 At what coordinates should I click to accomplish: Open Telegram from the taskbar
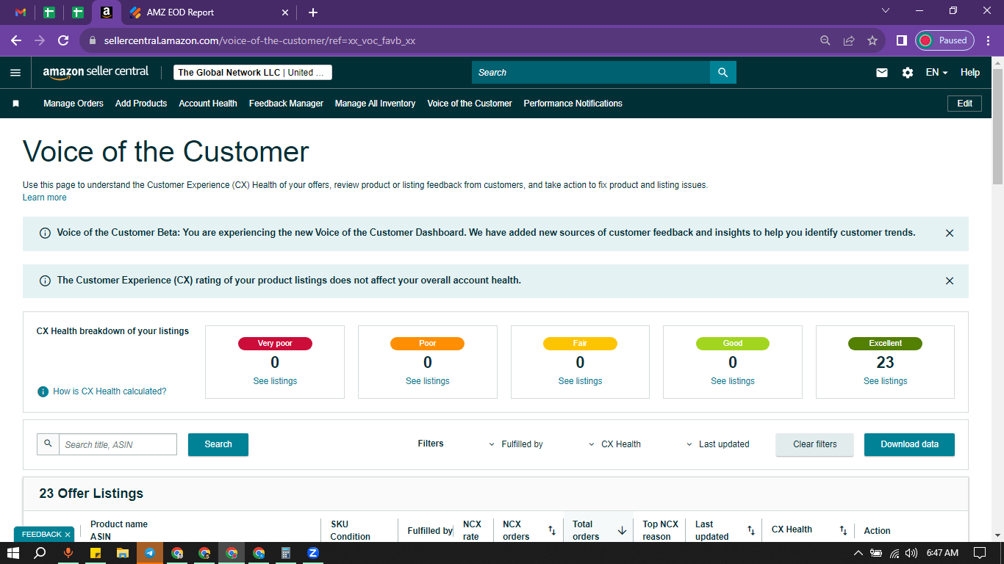click(x=150, y=553)
